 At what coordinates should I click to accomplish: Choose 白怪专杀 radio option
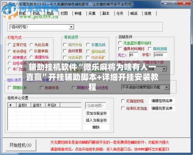tap(9, 63)
